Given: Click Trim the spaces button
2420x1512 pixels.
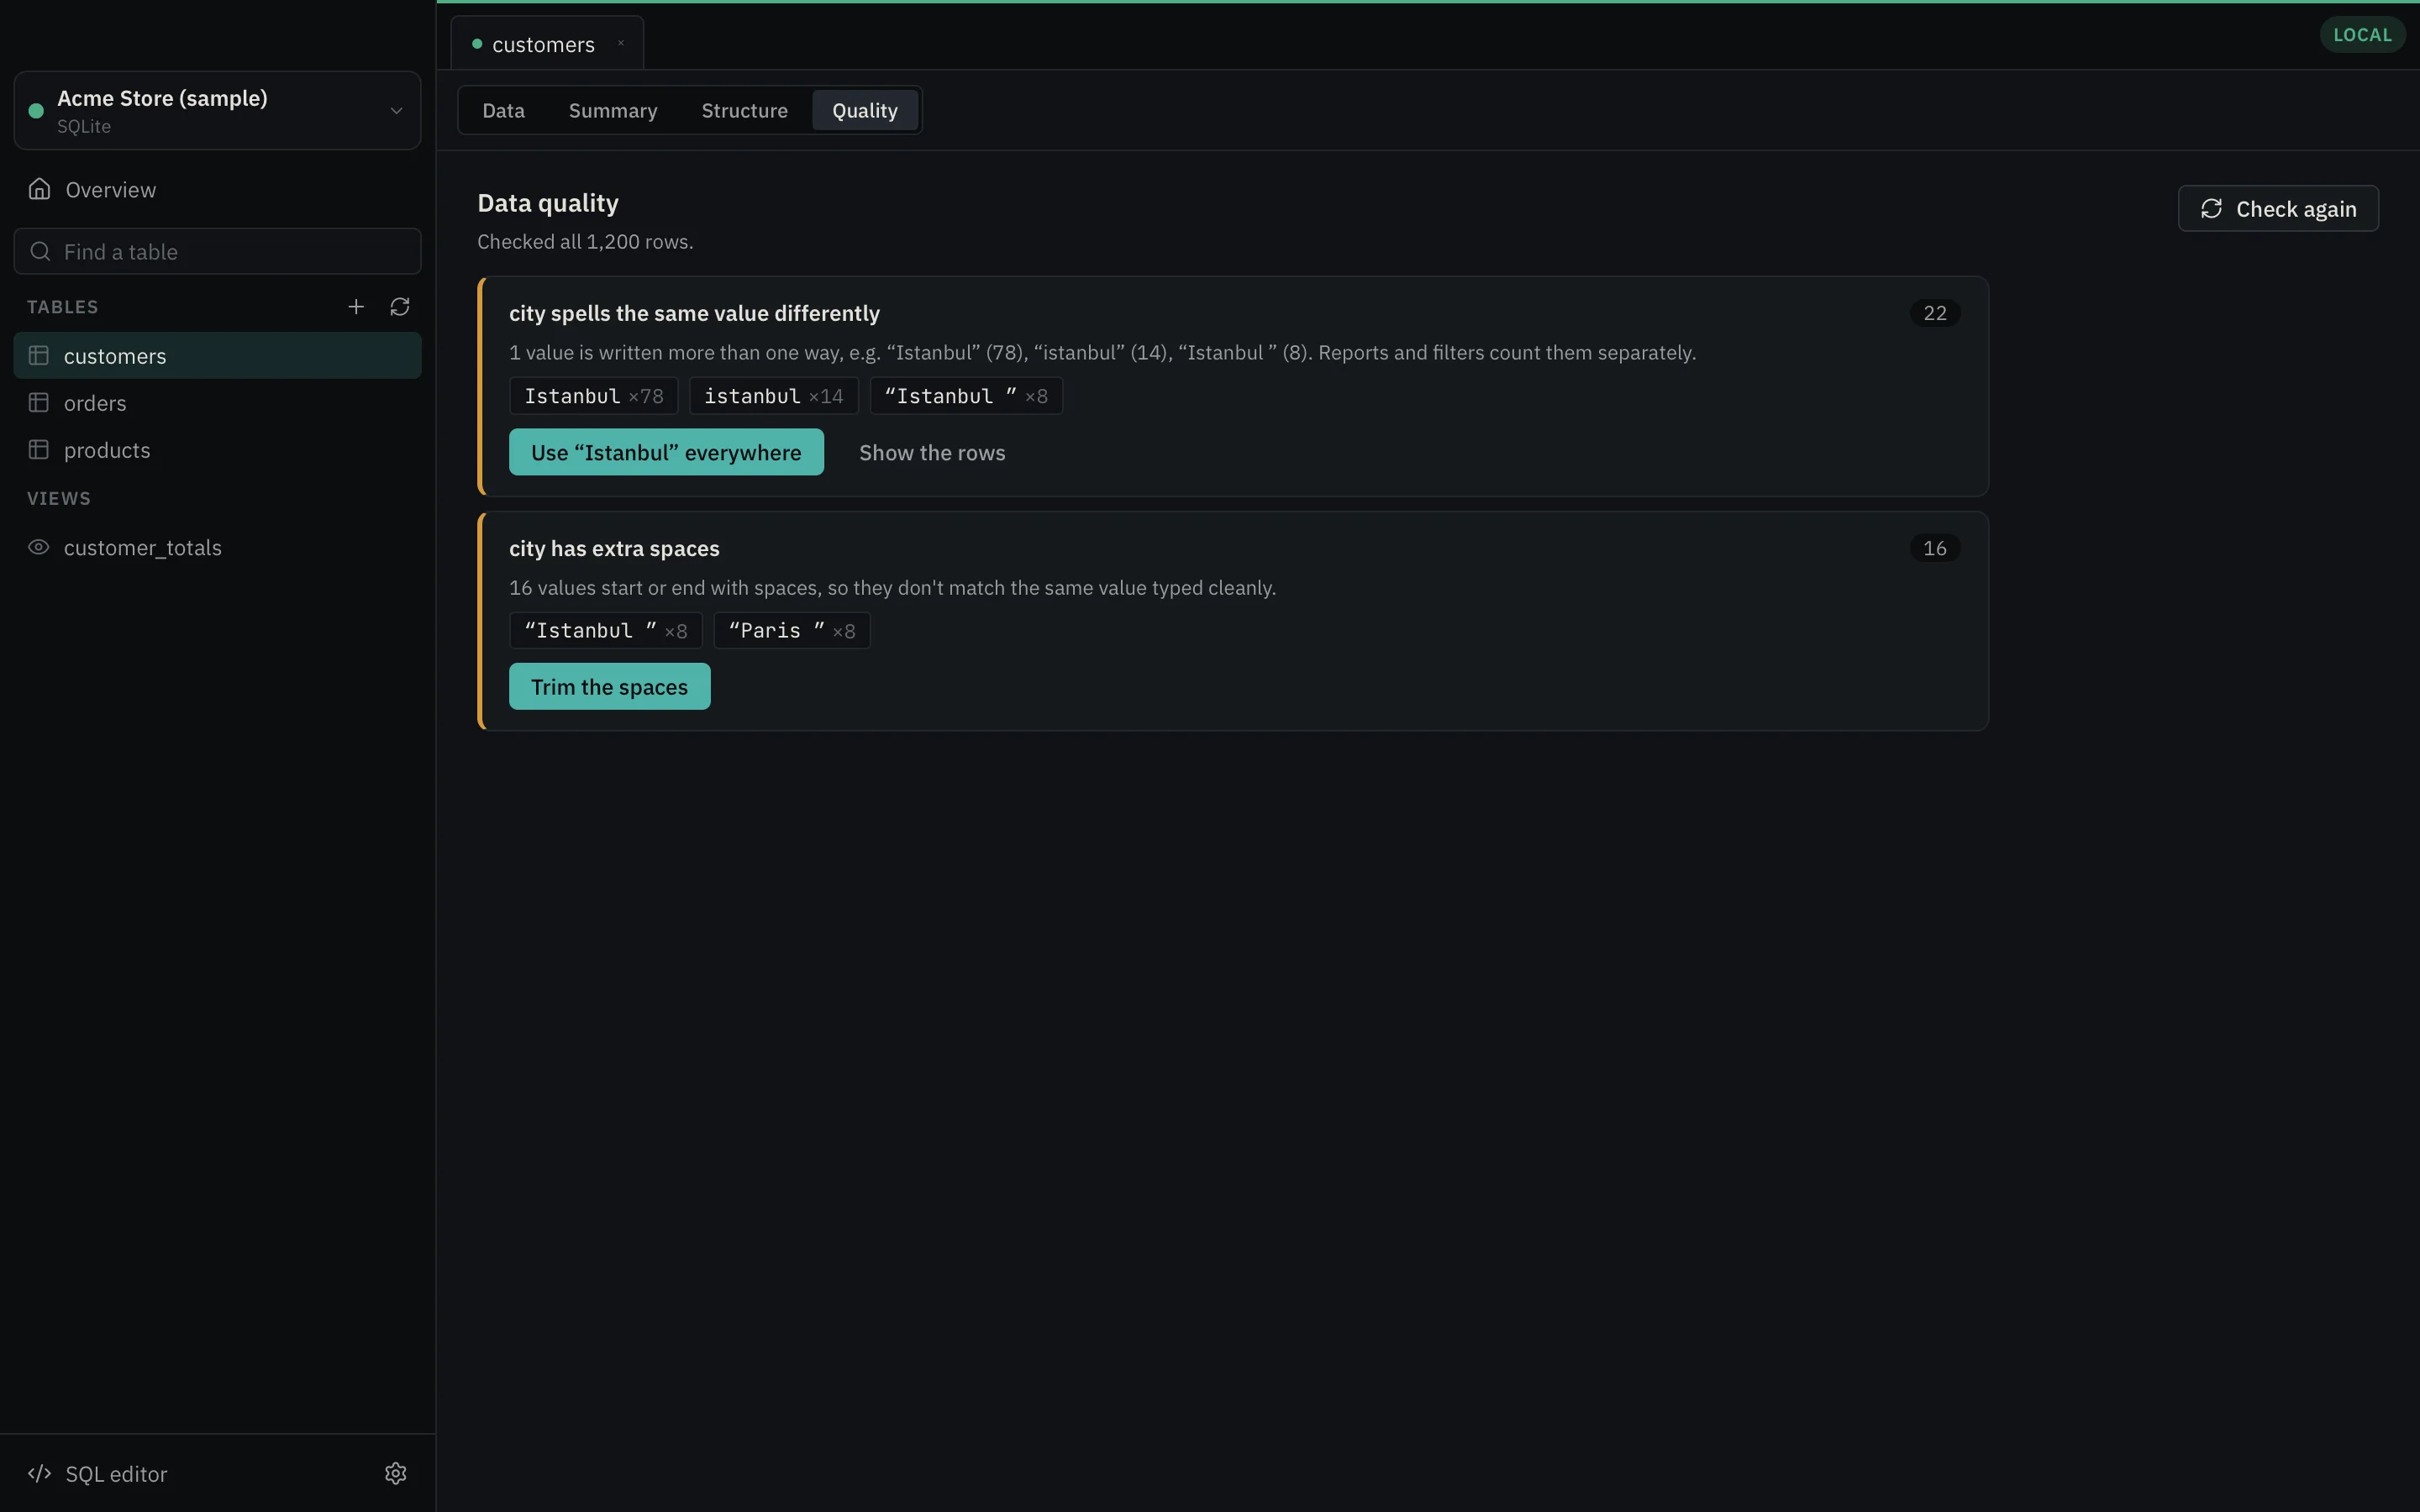Looking at the screenshot, I should [609, 686].
